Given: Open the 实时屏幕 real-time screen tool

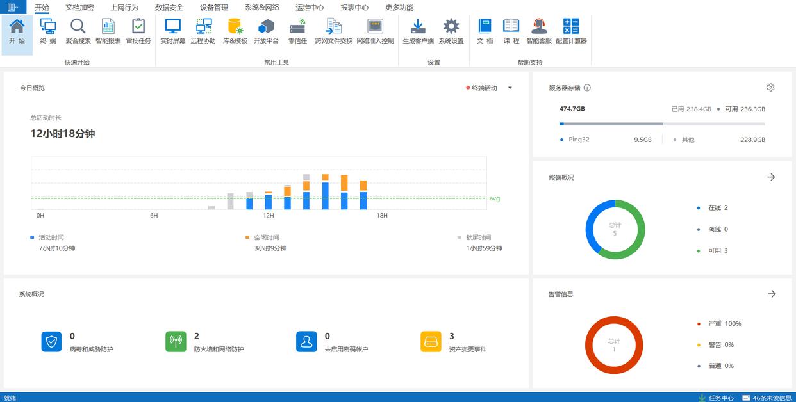Looking at the screenshot, I should coord(172,31).
